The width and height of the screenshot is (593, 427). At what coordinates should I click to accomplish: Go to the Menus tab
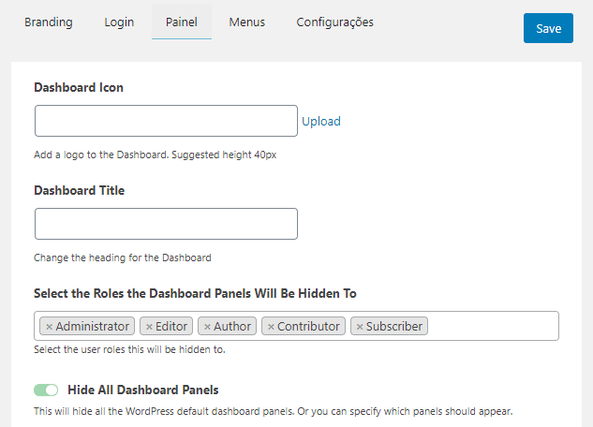(246, 22)
